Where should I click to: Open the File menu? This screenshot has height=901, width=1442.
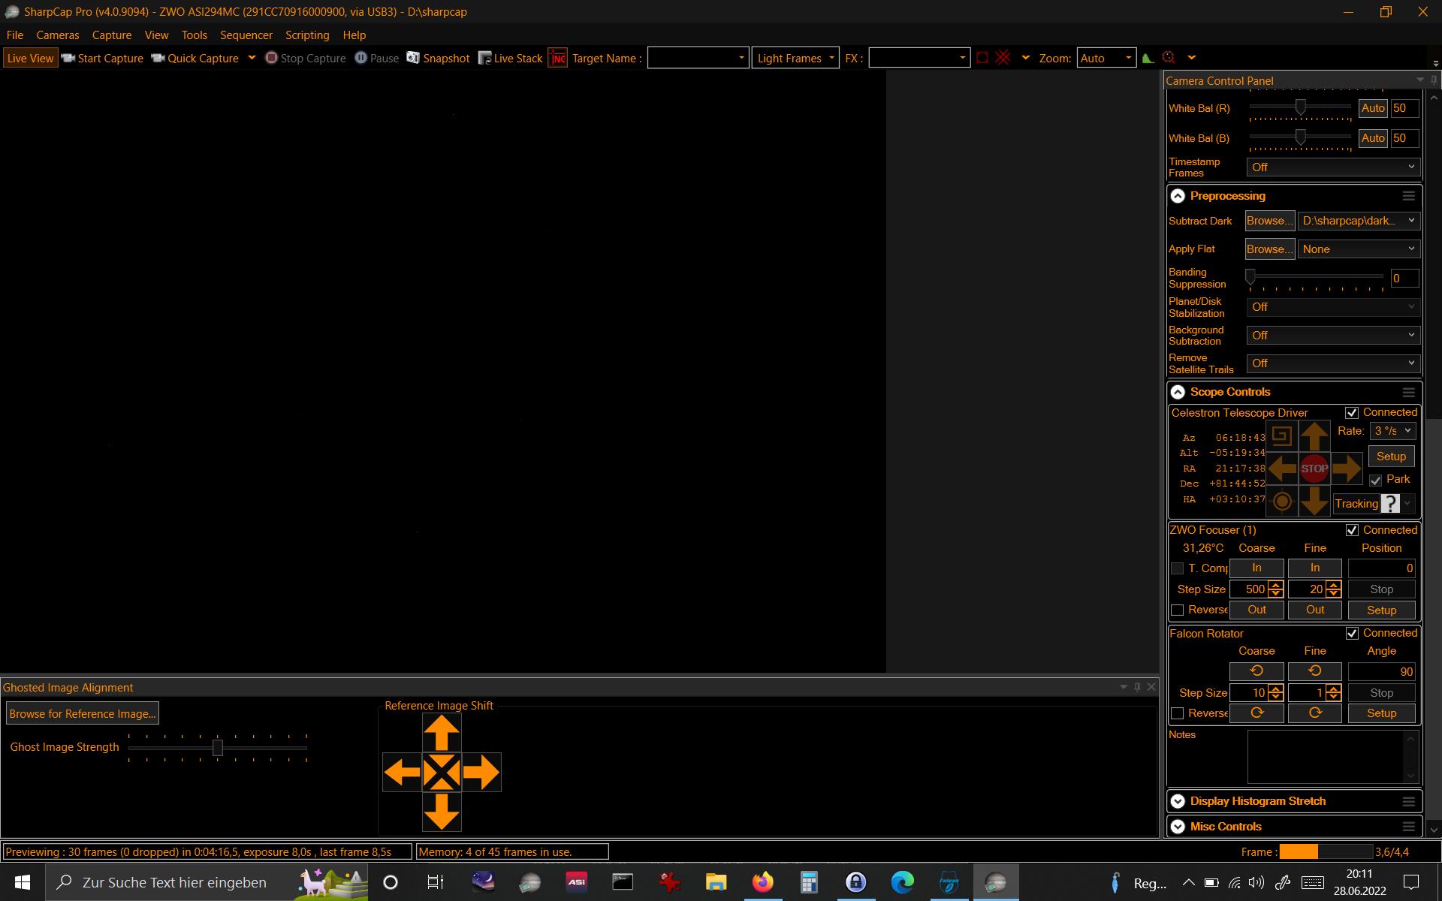pos(14,35)
